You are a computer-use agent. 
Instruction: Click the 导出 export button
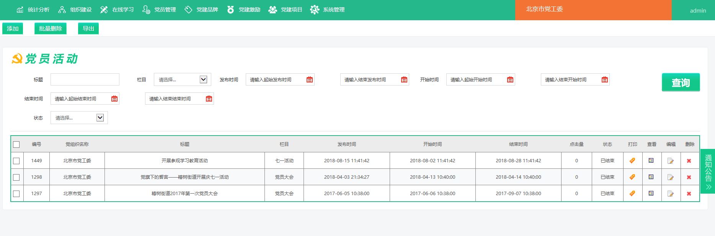coord(88,29)
